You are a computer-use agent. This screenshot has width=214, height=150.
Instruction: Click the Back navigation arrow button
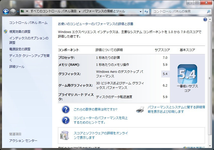click(x=6, y=11)
